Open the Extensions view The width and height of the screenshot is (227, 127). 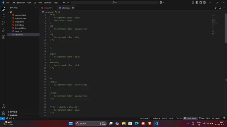(x=3, y=37)
